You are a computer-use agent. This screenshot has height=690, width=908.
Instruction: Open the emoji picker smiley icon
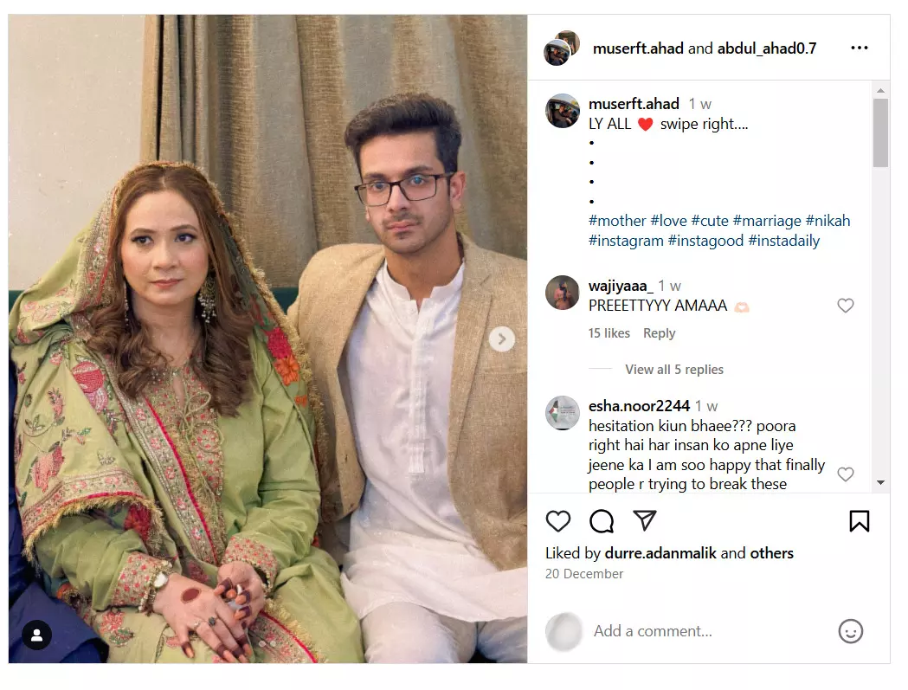pos(851,631)
